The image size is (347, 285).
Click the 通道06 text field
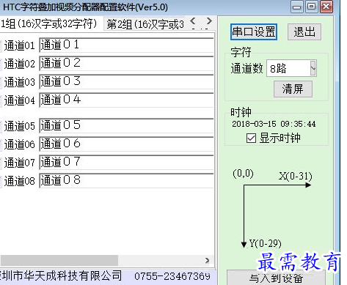[x=126, y=144]
